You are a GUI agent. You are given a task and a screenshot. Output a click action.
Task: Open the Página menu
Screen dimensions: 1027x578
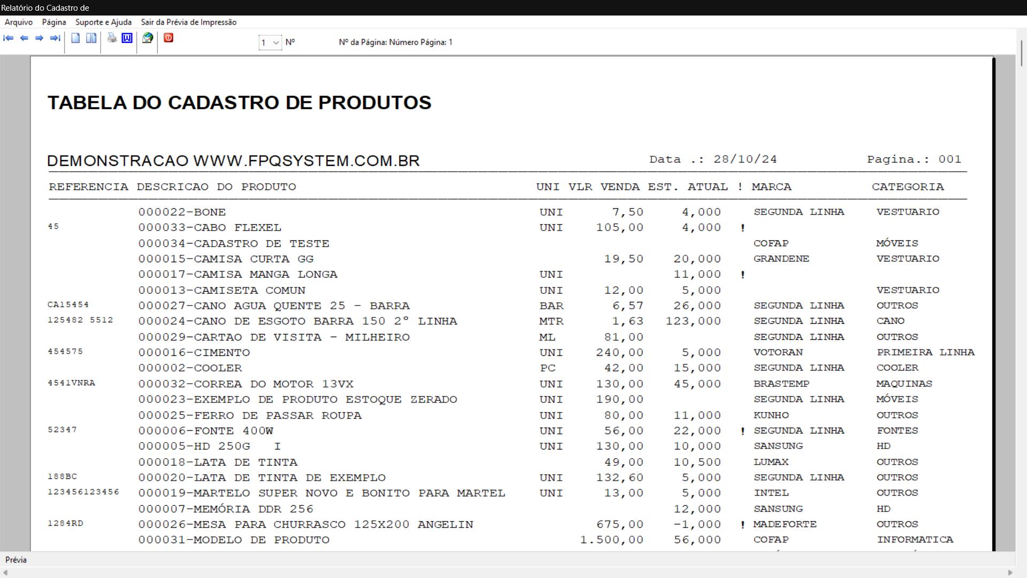point(54,22)
